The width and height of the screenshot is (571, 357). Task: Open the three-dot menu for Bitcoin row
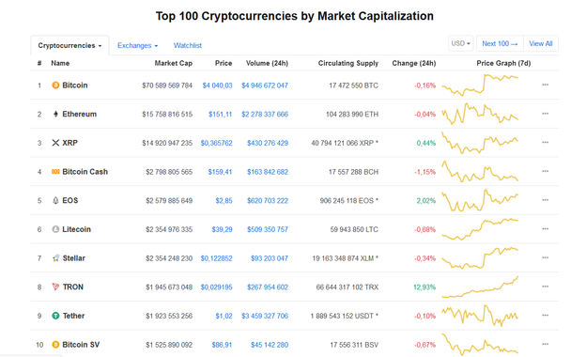coord(545,85)
